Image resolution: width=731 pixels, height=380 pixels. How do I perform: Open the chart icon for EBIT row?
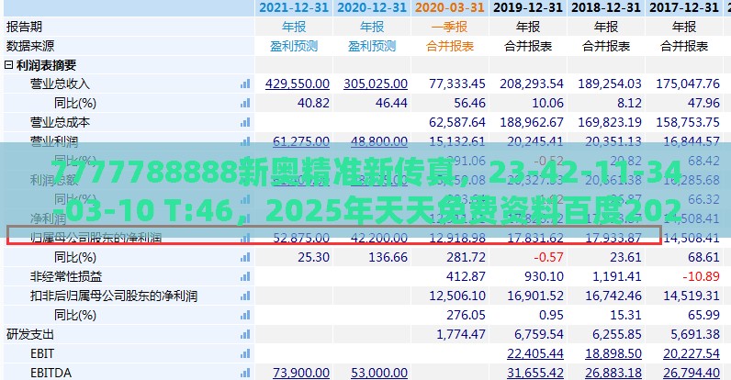(x=245, y=354)
